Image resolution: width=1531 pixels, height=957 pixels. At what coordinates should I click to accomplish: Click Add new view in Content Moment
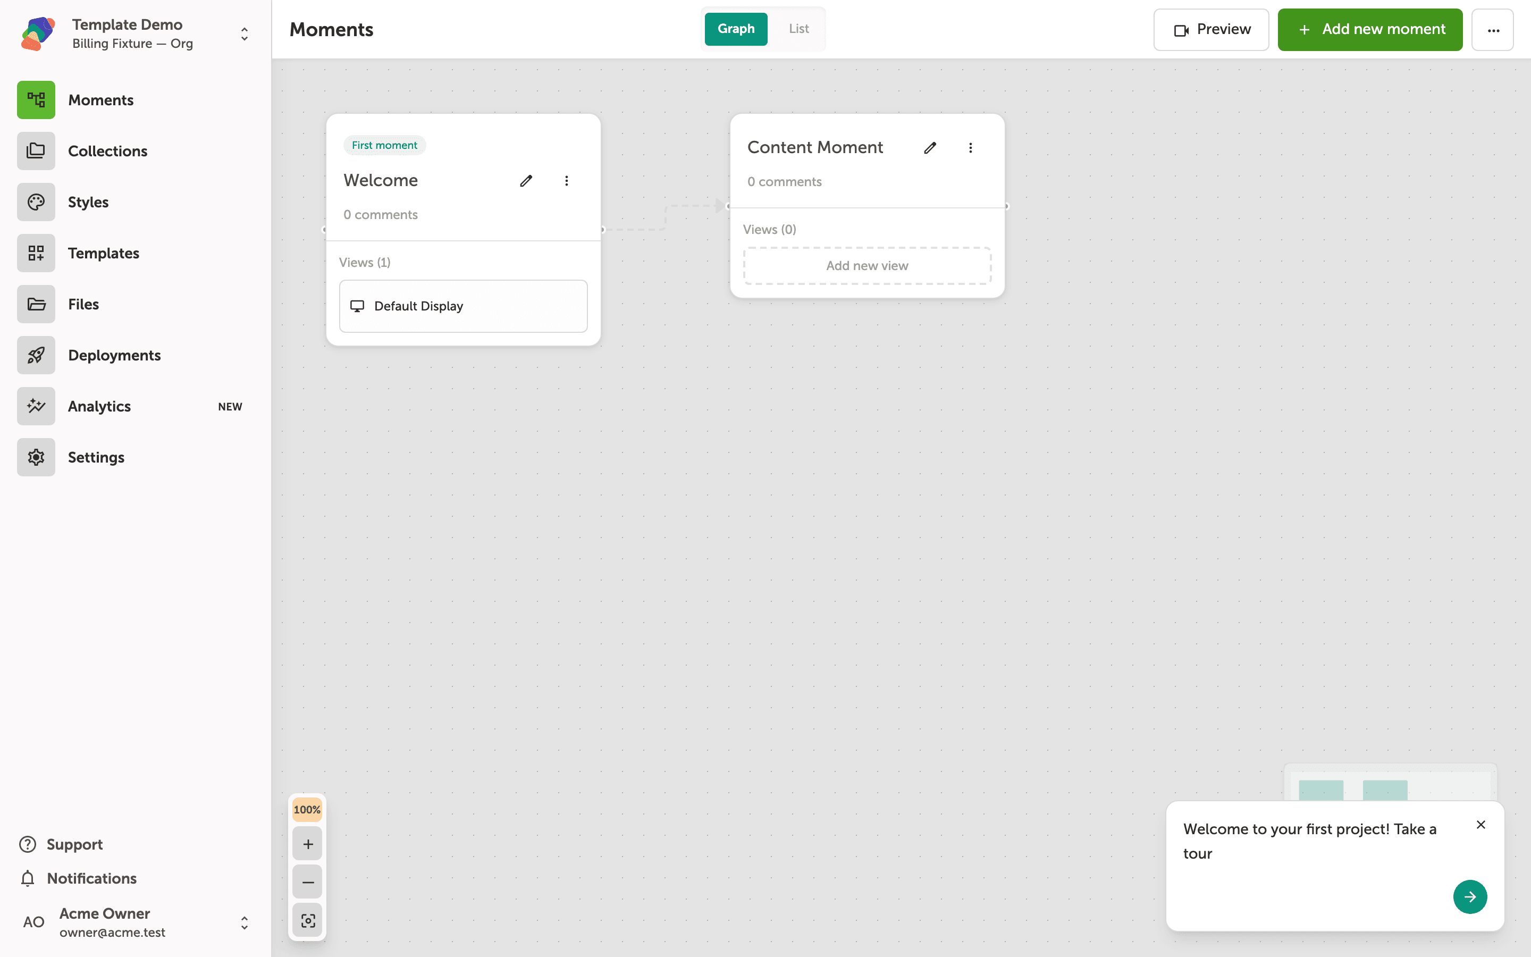point(867,266)
